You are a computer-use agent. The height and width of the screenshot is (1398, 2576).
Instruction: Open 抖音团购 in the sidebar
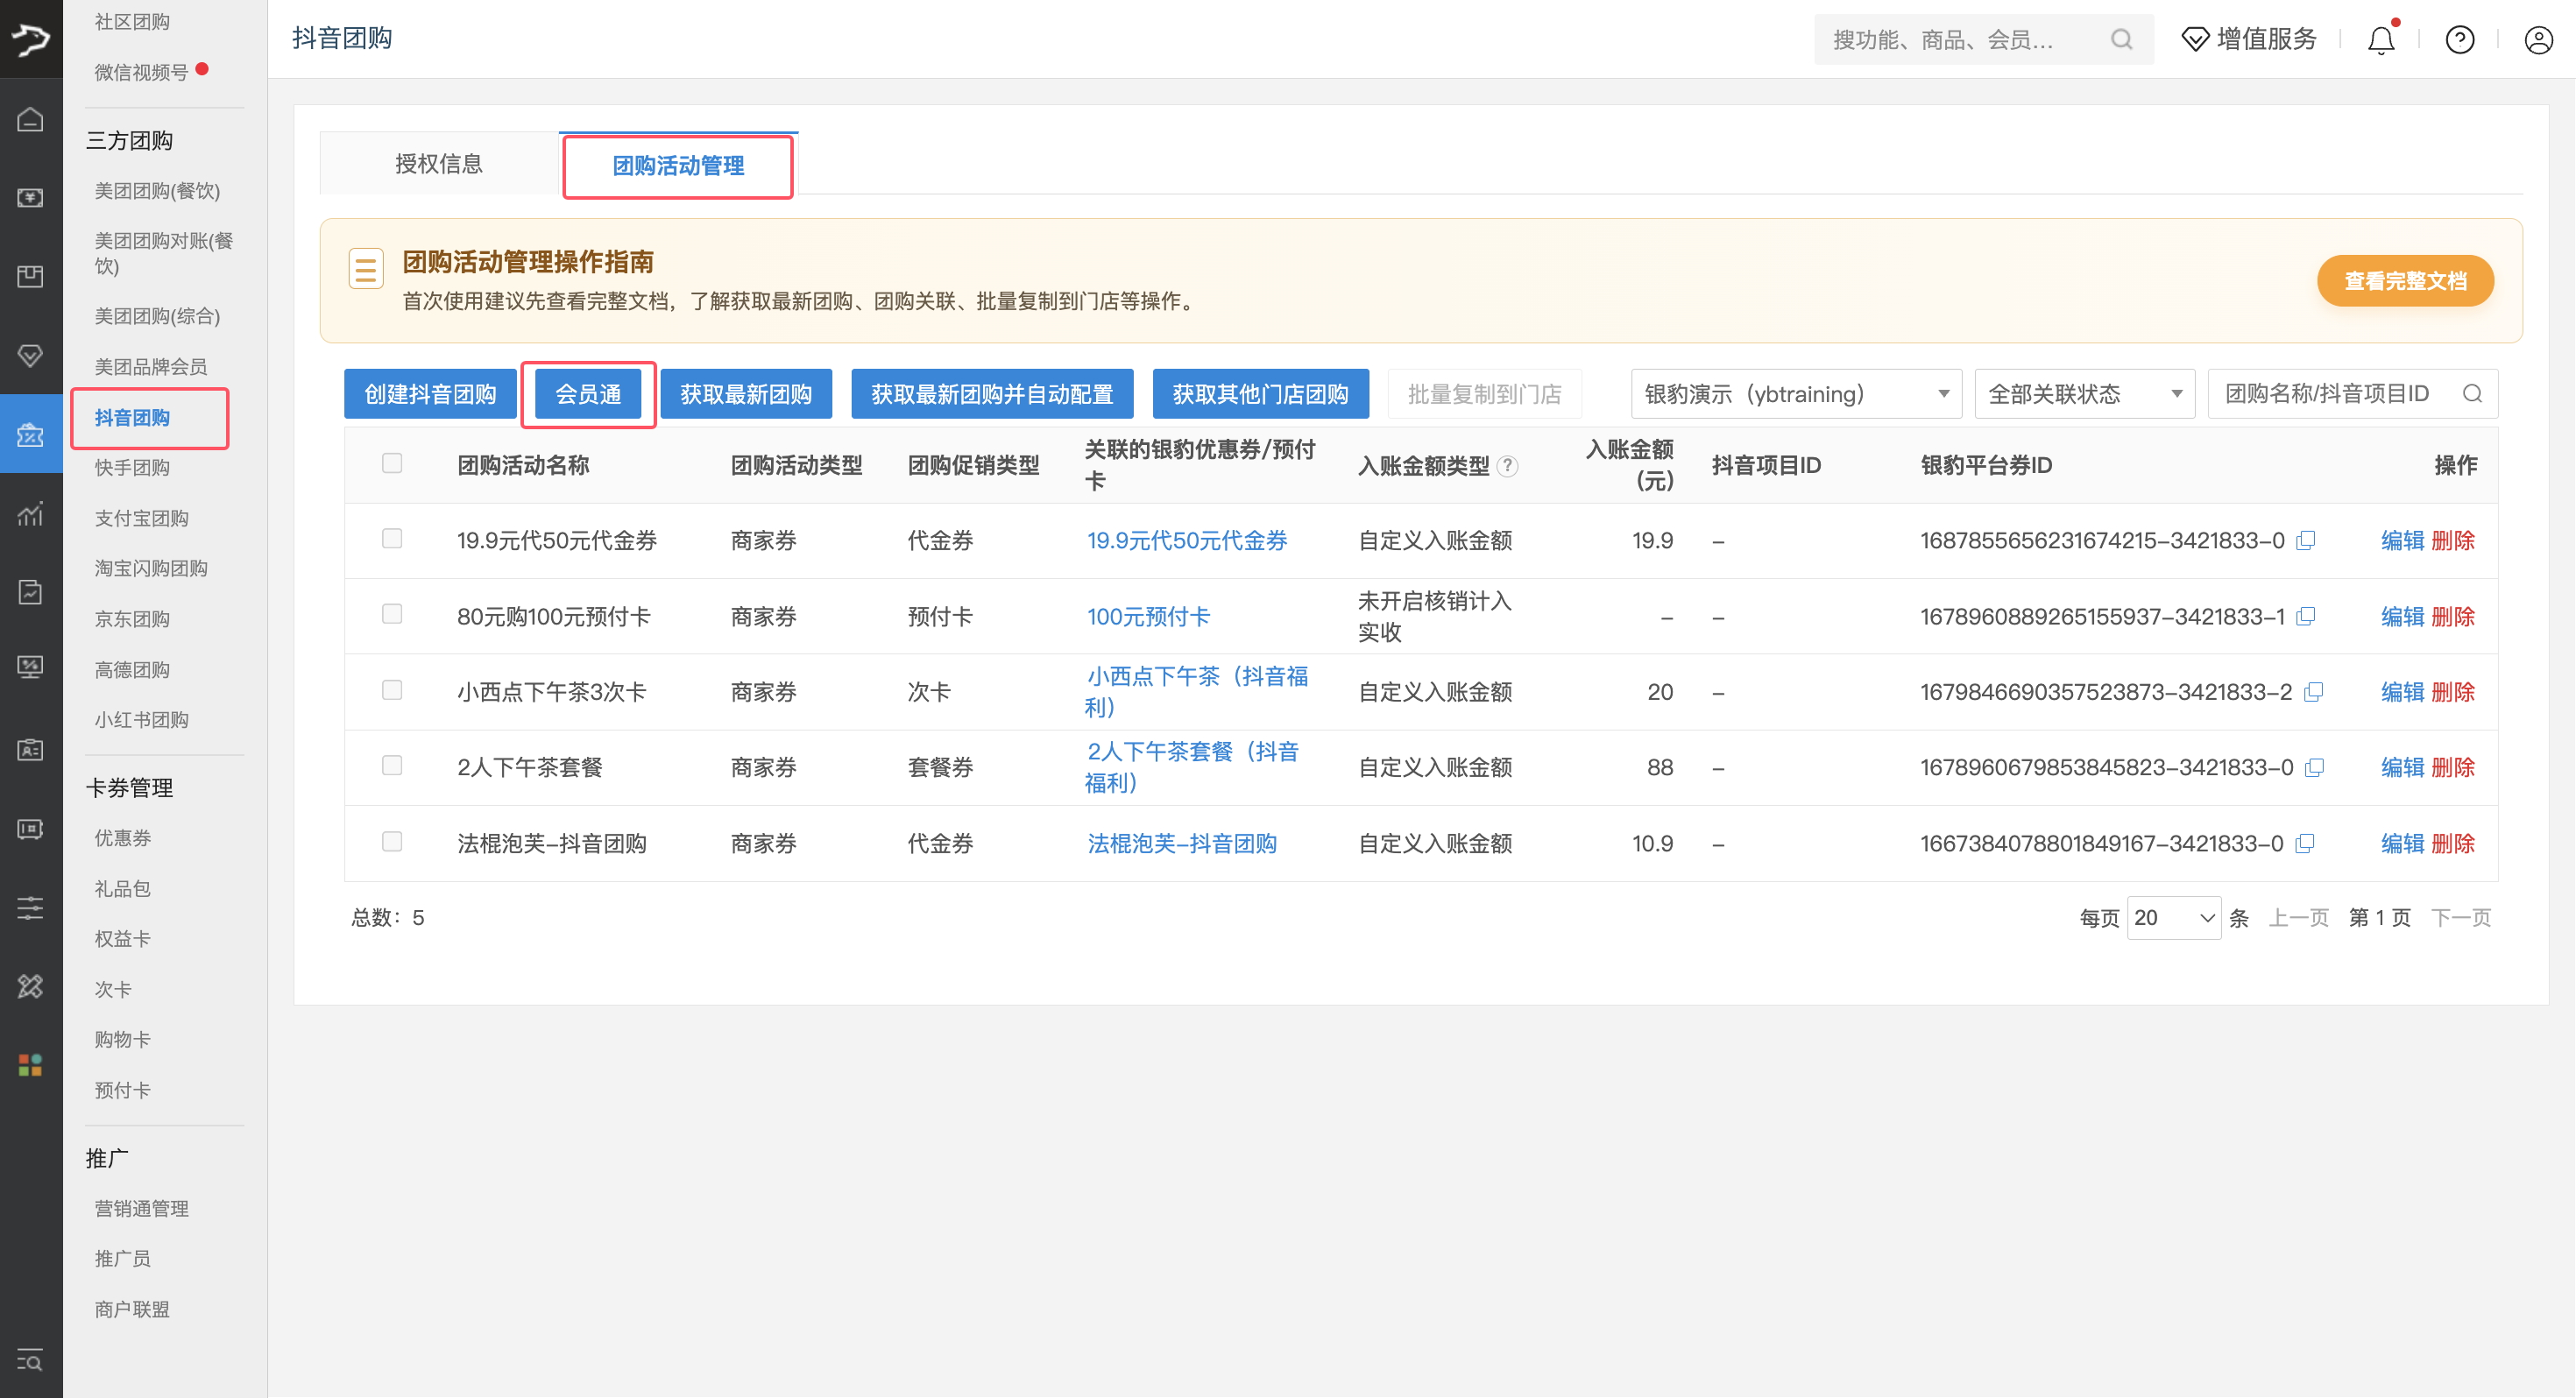tap(132, 417)
